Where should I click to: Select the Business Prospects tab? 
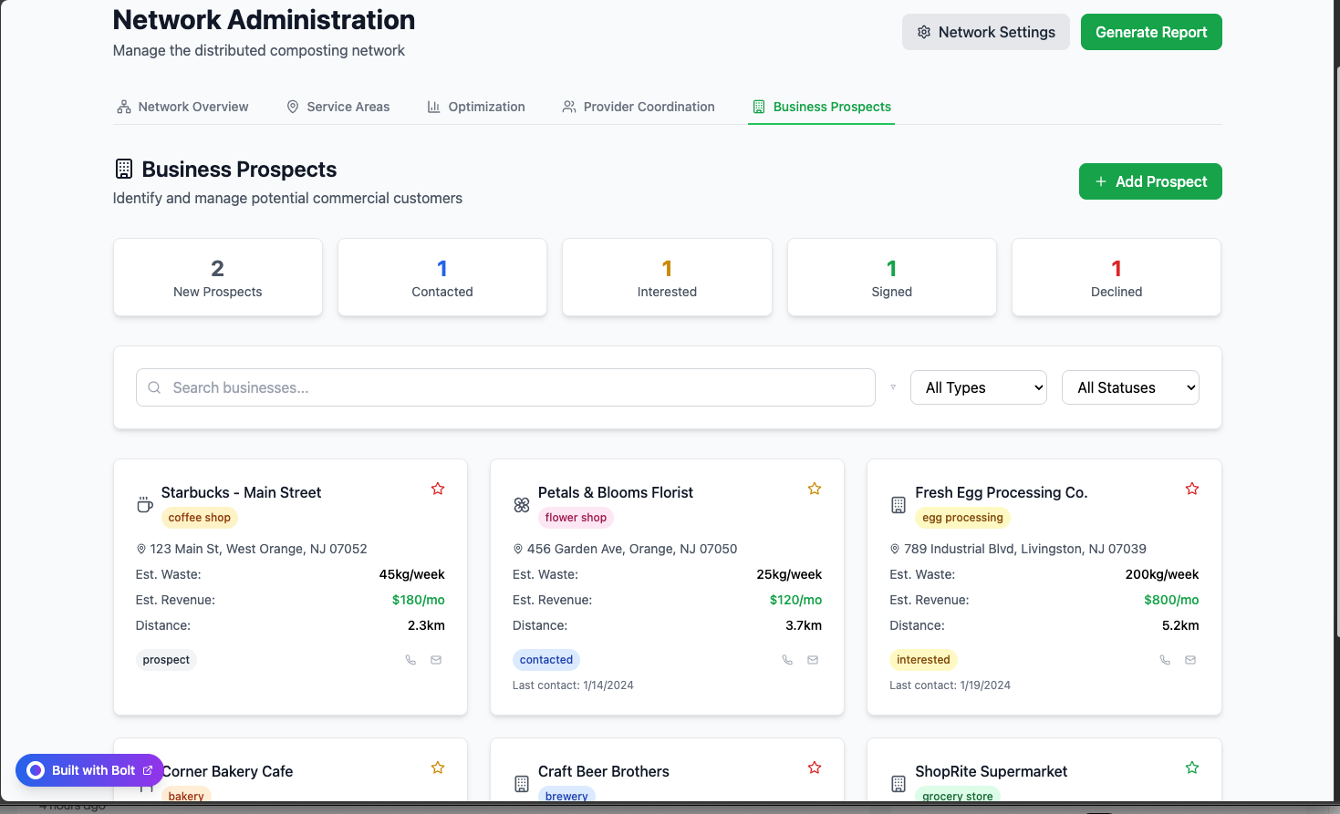point(821,107)
